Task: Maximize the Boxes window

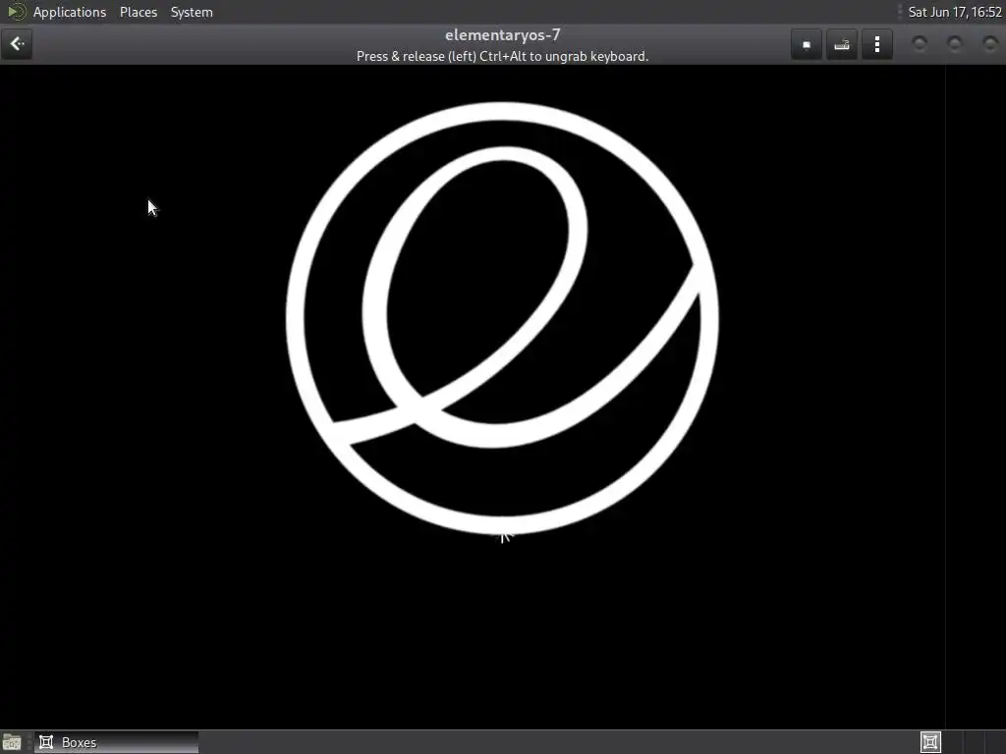Action: [x=955, y=43]
